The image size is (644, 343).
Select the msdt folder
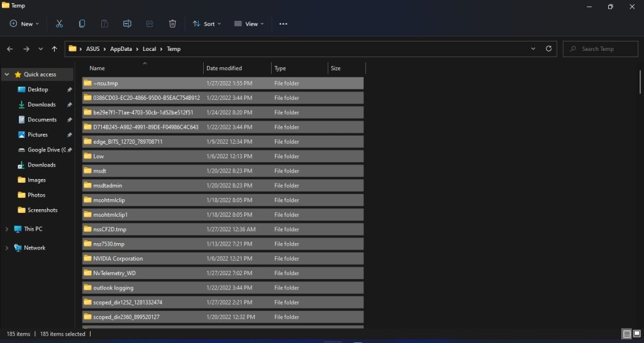(223, 171)
